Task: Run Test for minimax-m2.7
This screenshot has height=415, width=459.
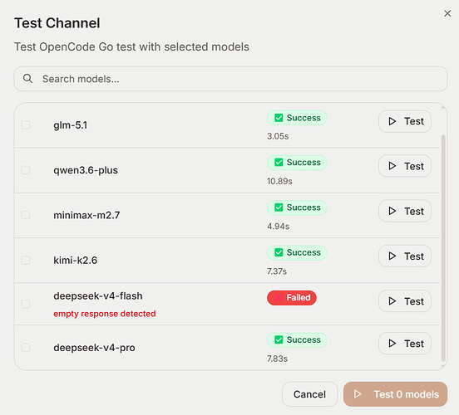Action: pyautogui.click(x=405, y=211)
